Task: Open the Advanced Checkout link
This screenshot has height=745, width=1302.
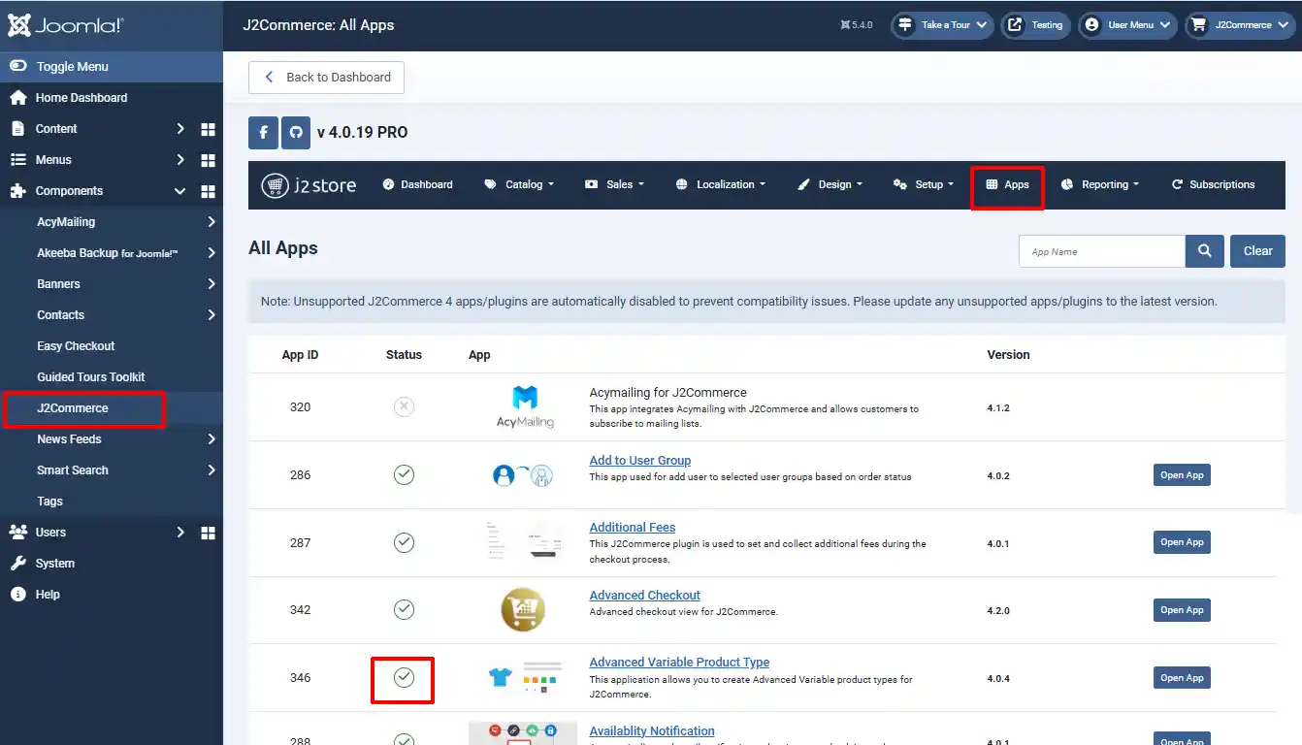Action: click(x=645, y=596)
